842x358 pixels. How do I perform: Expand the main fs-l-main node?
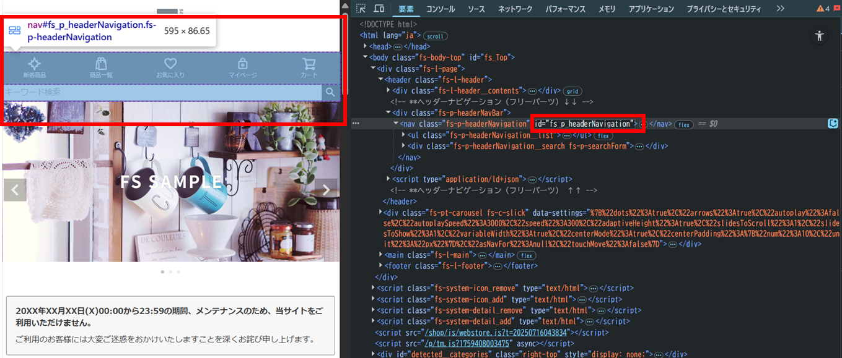(381, 255)
